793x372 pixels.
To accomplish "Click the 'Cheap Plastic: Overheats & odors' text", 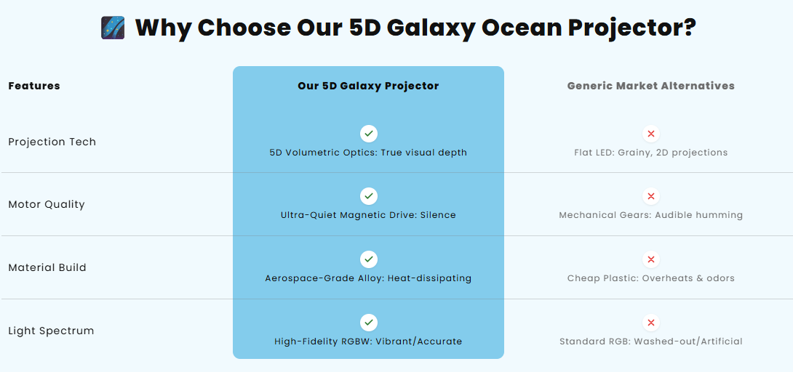I will tap(651, 278).
